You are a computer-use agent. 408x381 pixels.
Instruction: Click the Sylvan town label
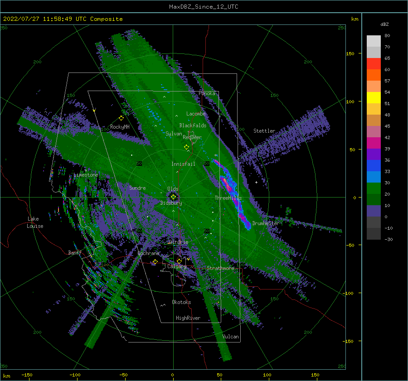(x=174, y=134)
